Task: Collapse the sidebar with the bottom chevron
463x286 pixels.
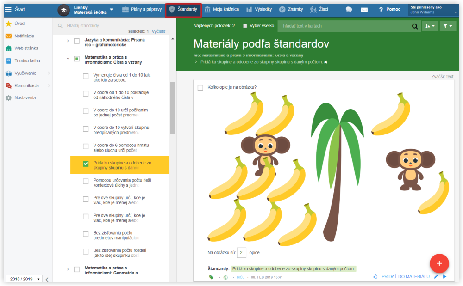Action: pyautogui.click(x=47, y=279)
